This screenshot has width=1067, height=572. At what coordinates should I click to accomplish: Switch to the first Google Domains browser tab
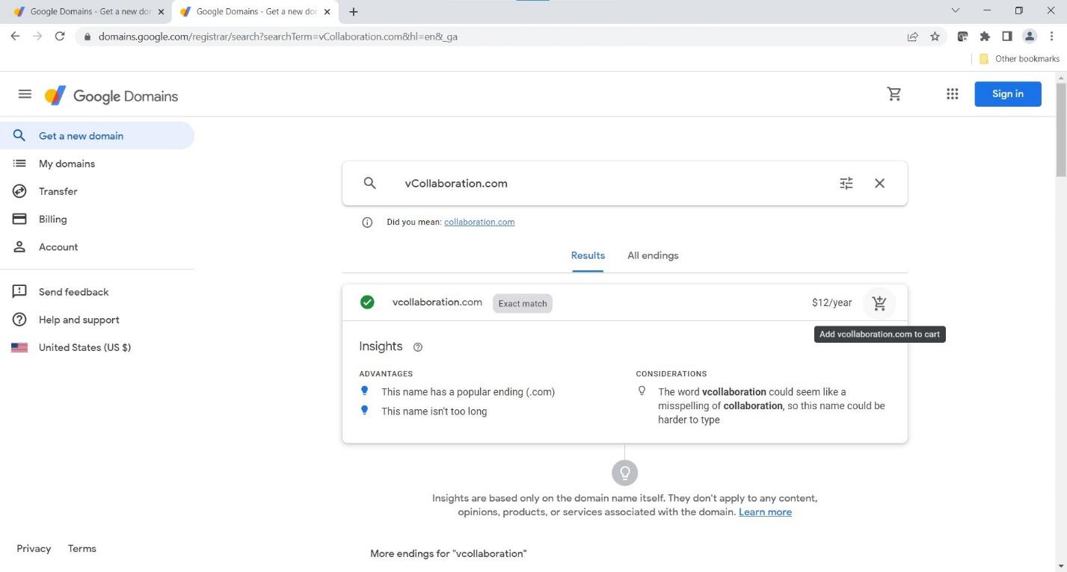click(88, 12)
